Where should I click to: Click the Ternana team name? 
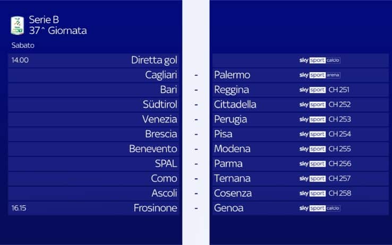click(x=232, y=179)
